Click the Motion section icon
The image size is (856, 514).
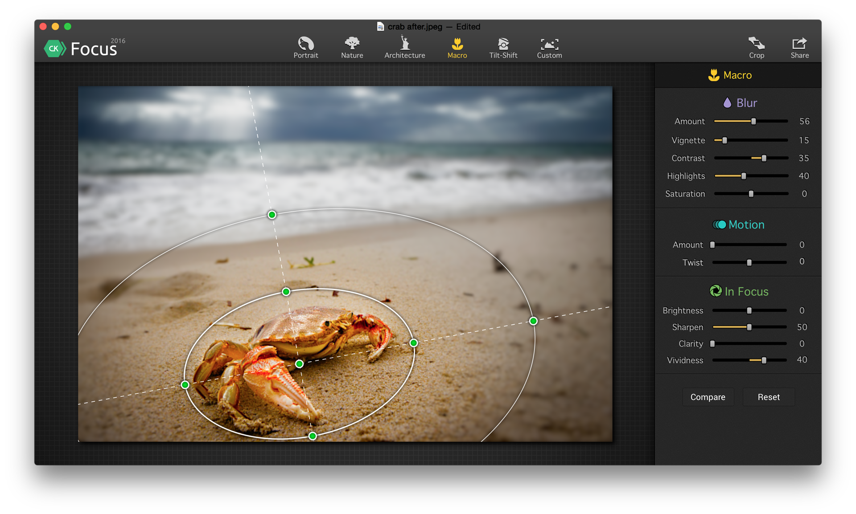click(x=720, y=224)
